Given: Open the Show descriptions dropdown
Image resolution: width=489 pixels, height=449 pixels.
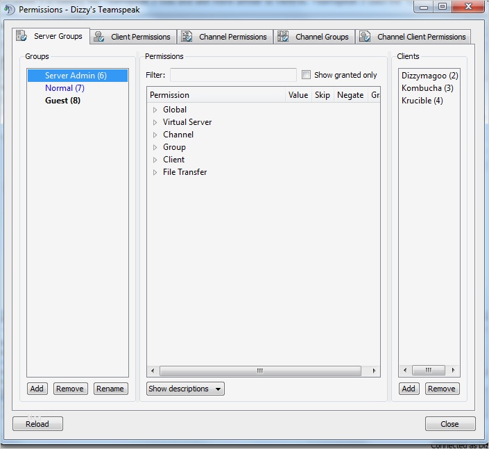Looking at the screenshot, I should [185, 389].
